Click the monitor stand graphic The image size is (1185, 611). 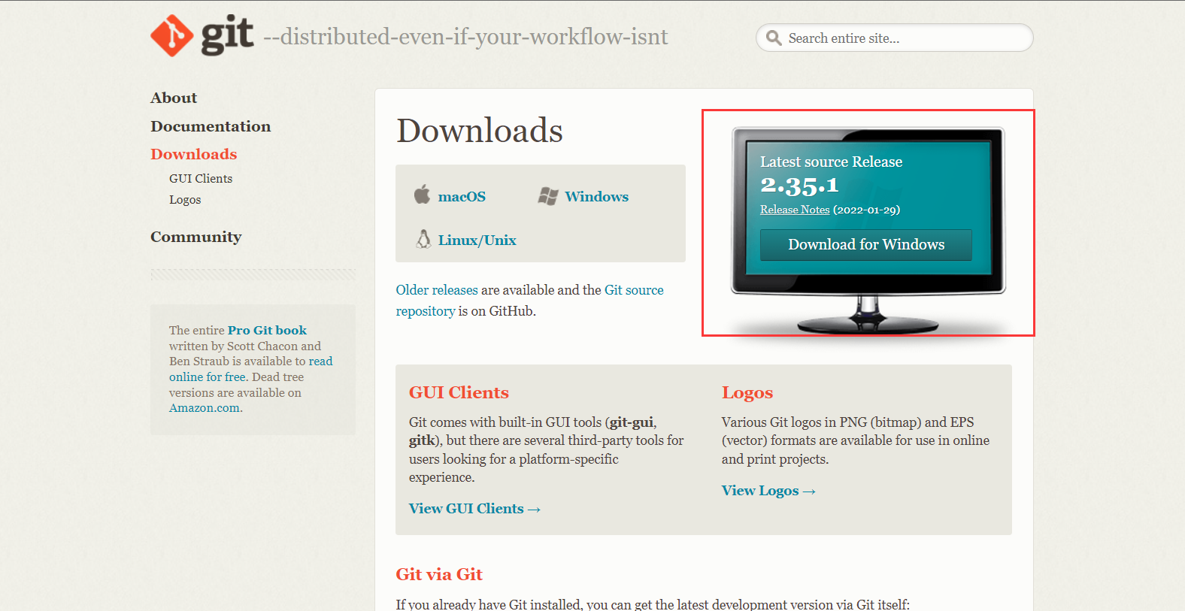click(868, 314)
